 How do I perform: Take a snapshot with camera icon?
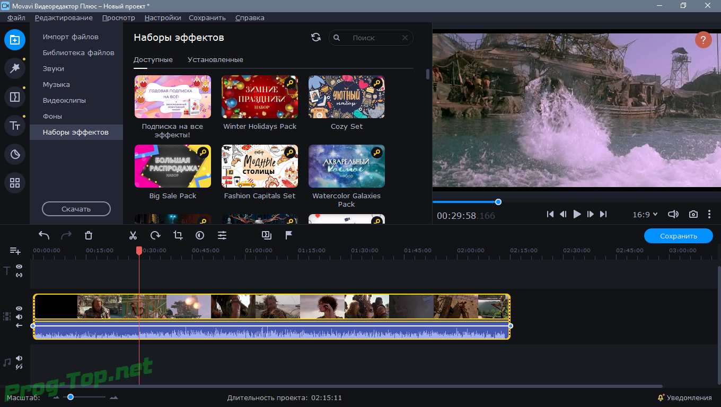[x=693, y=214]
